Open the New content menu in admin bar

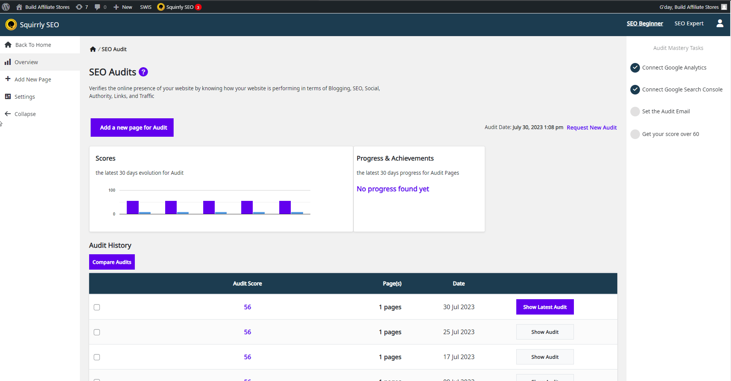click(x=123, y=7)
